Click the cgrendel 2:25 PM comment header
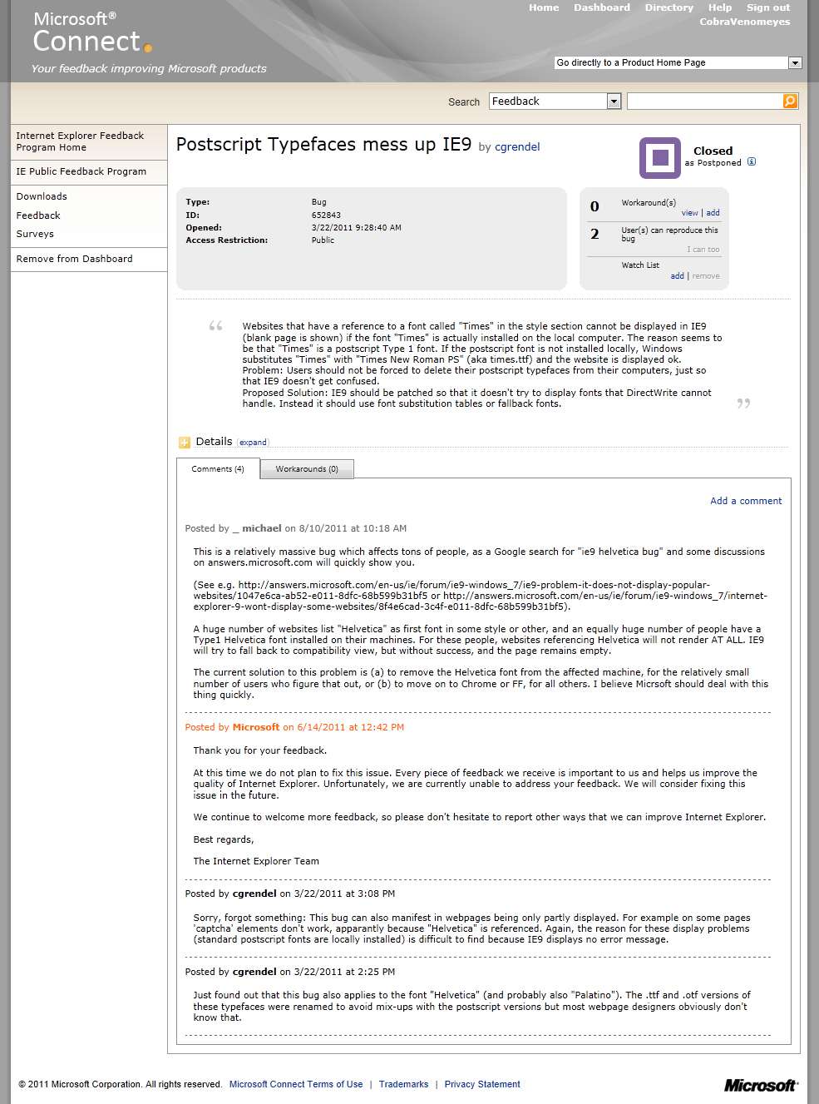Viewport: 819px width, 1104px height. coord(290,972)
